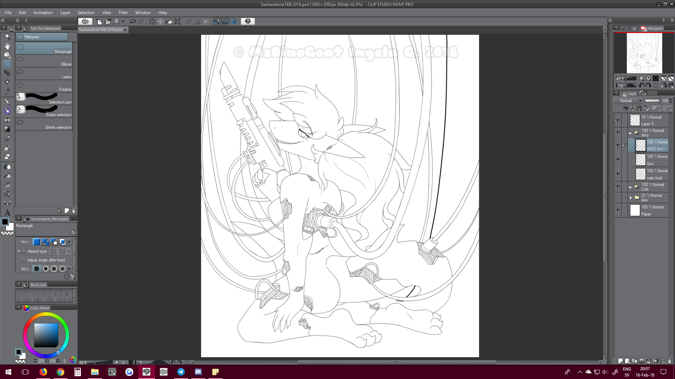Open the Animation menu
Screen dimensions: 675x379
(43, 13)
